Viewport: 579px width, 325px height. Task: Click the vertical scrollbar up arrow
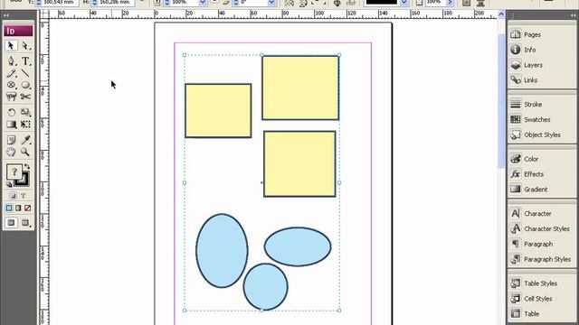pyautogui.click(x=501, y=14)
